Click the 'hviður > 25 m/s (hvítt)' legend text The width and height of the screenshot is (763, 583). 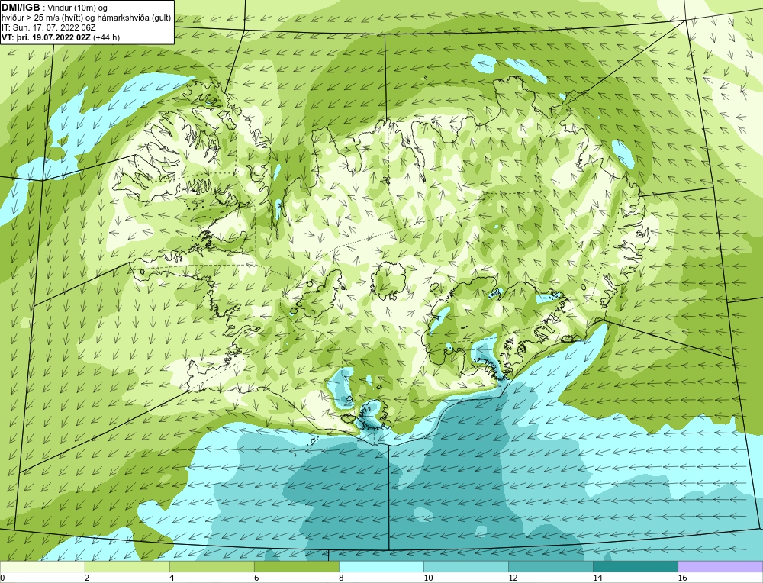pos(46,18)
